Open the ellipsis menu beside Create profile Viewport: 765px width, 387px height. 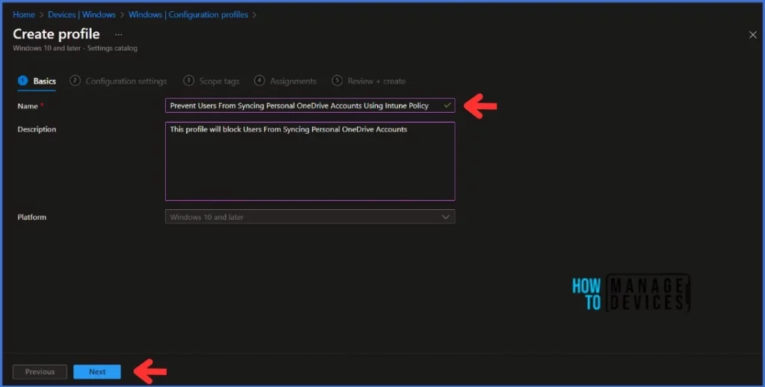pos(119,34)
